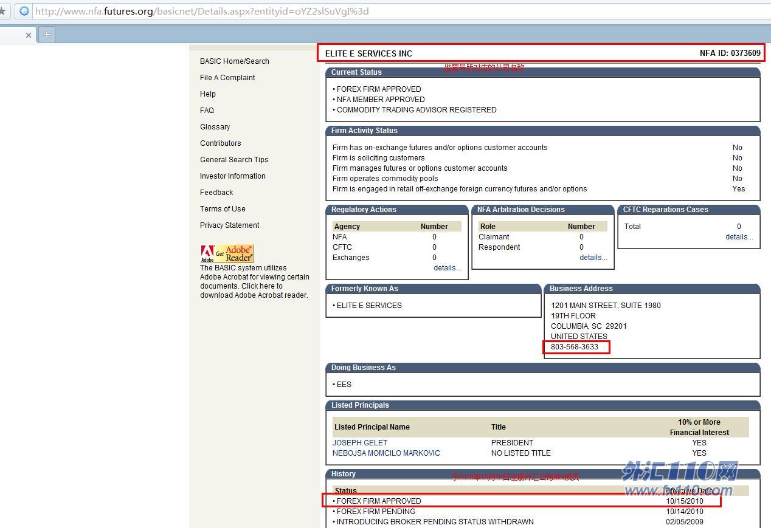
Task: Click the bookmark star icon in address bar
Action: [2, 11]
